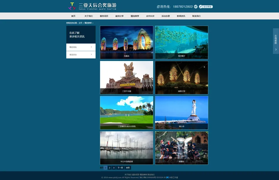Viewport: 279px width, 180px height.
Task: Click the 会议预定 reservation button in the header
Action: pyautogui.click(x=207, y=6)
